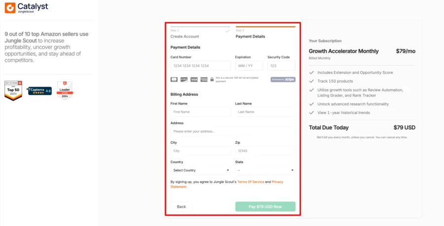Click the Visa card icon
This screenshot has height=226, width=444.
[194, 80]
